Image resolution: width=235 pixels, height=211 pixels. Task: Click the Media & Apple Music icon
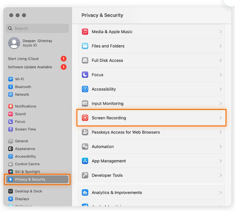[x=85, y=32]
